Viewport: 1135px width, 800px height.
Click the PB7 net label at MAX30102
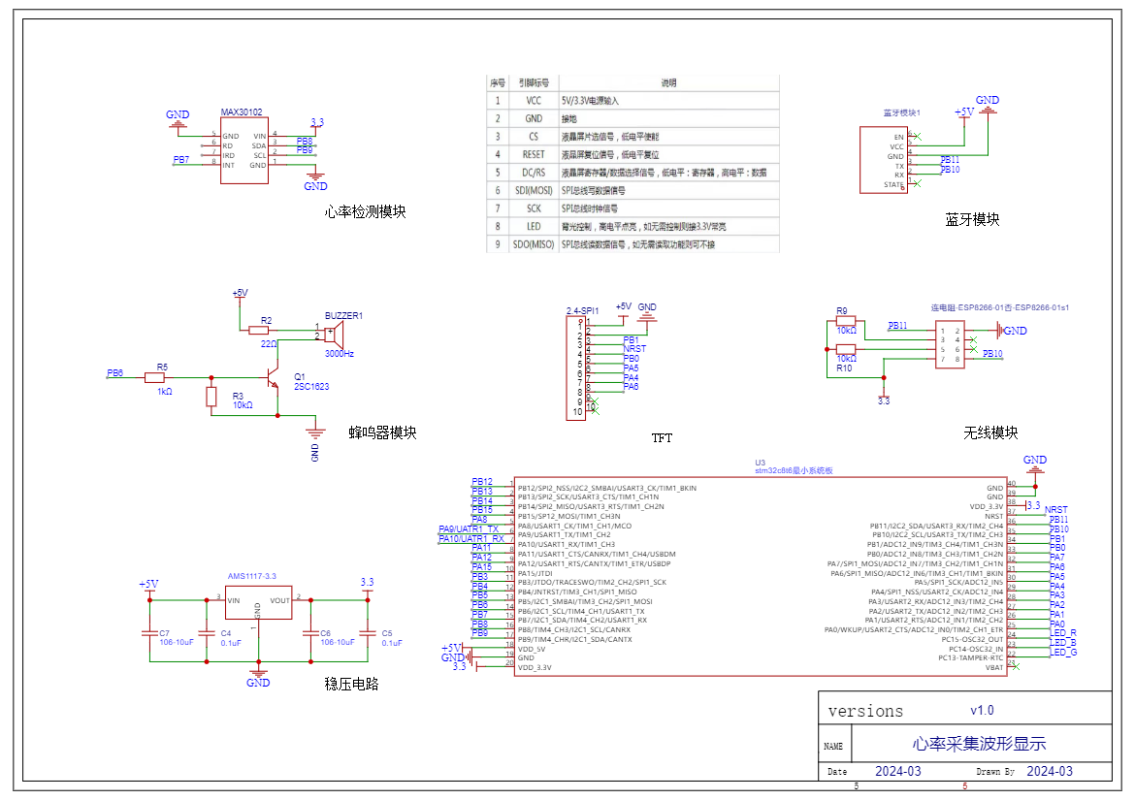[181, 160]
